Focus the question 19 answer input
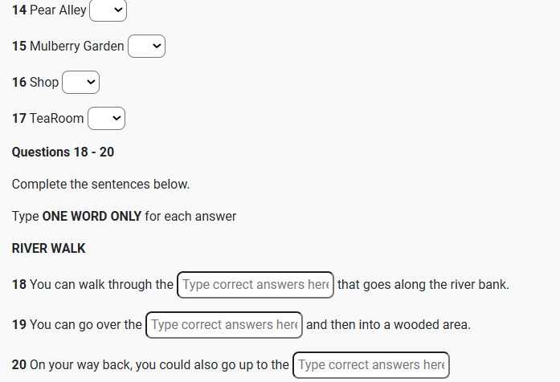 point(224,325)
